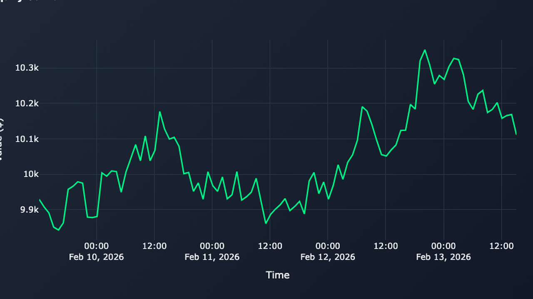The height and width of the screenshot is (299, 533).
Task: Click the 10.1k y-axis label
Action: point(27,139)
